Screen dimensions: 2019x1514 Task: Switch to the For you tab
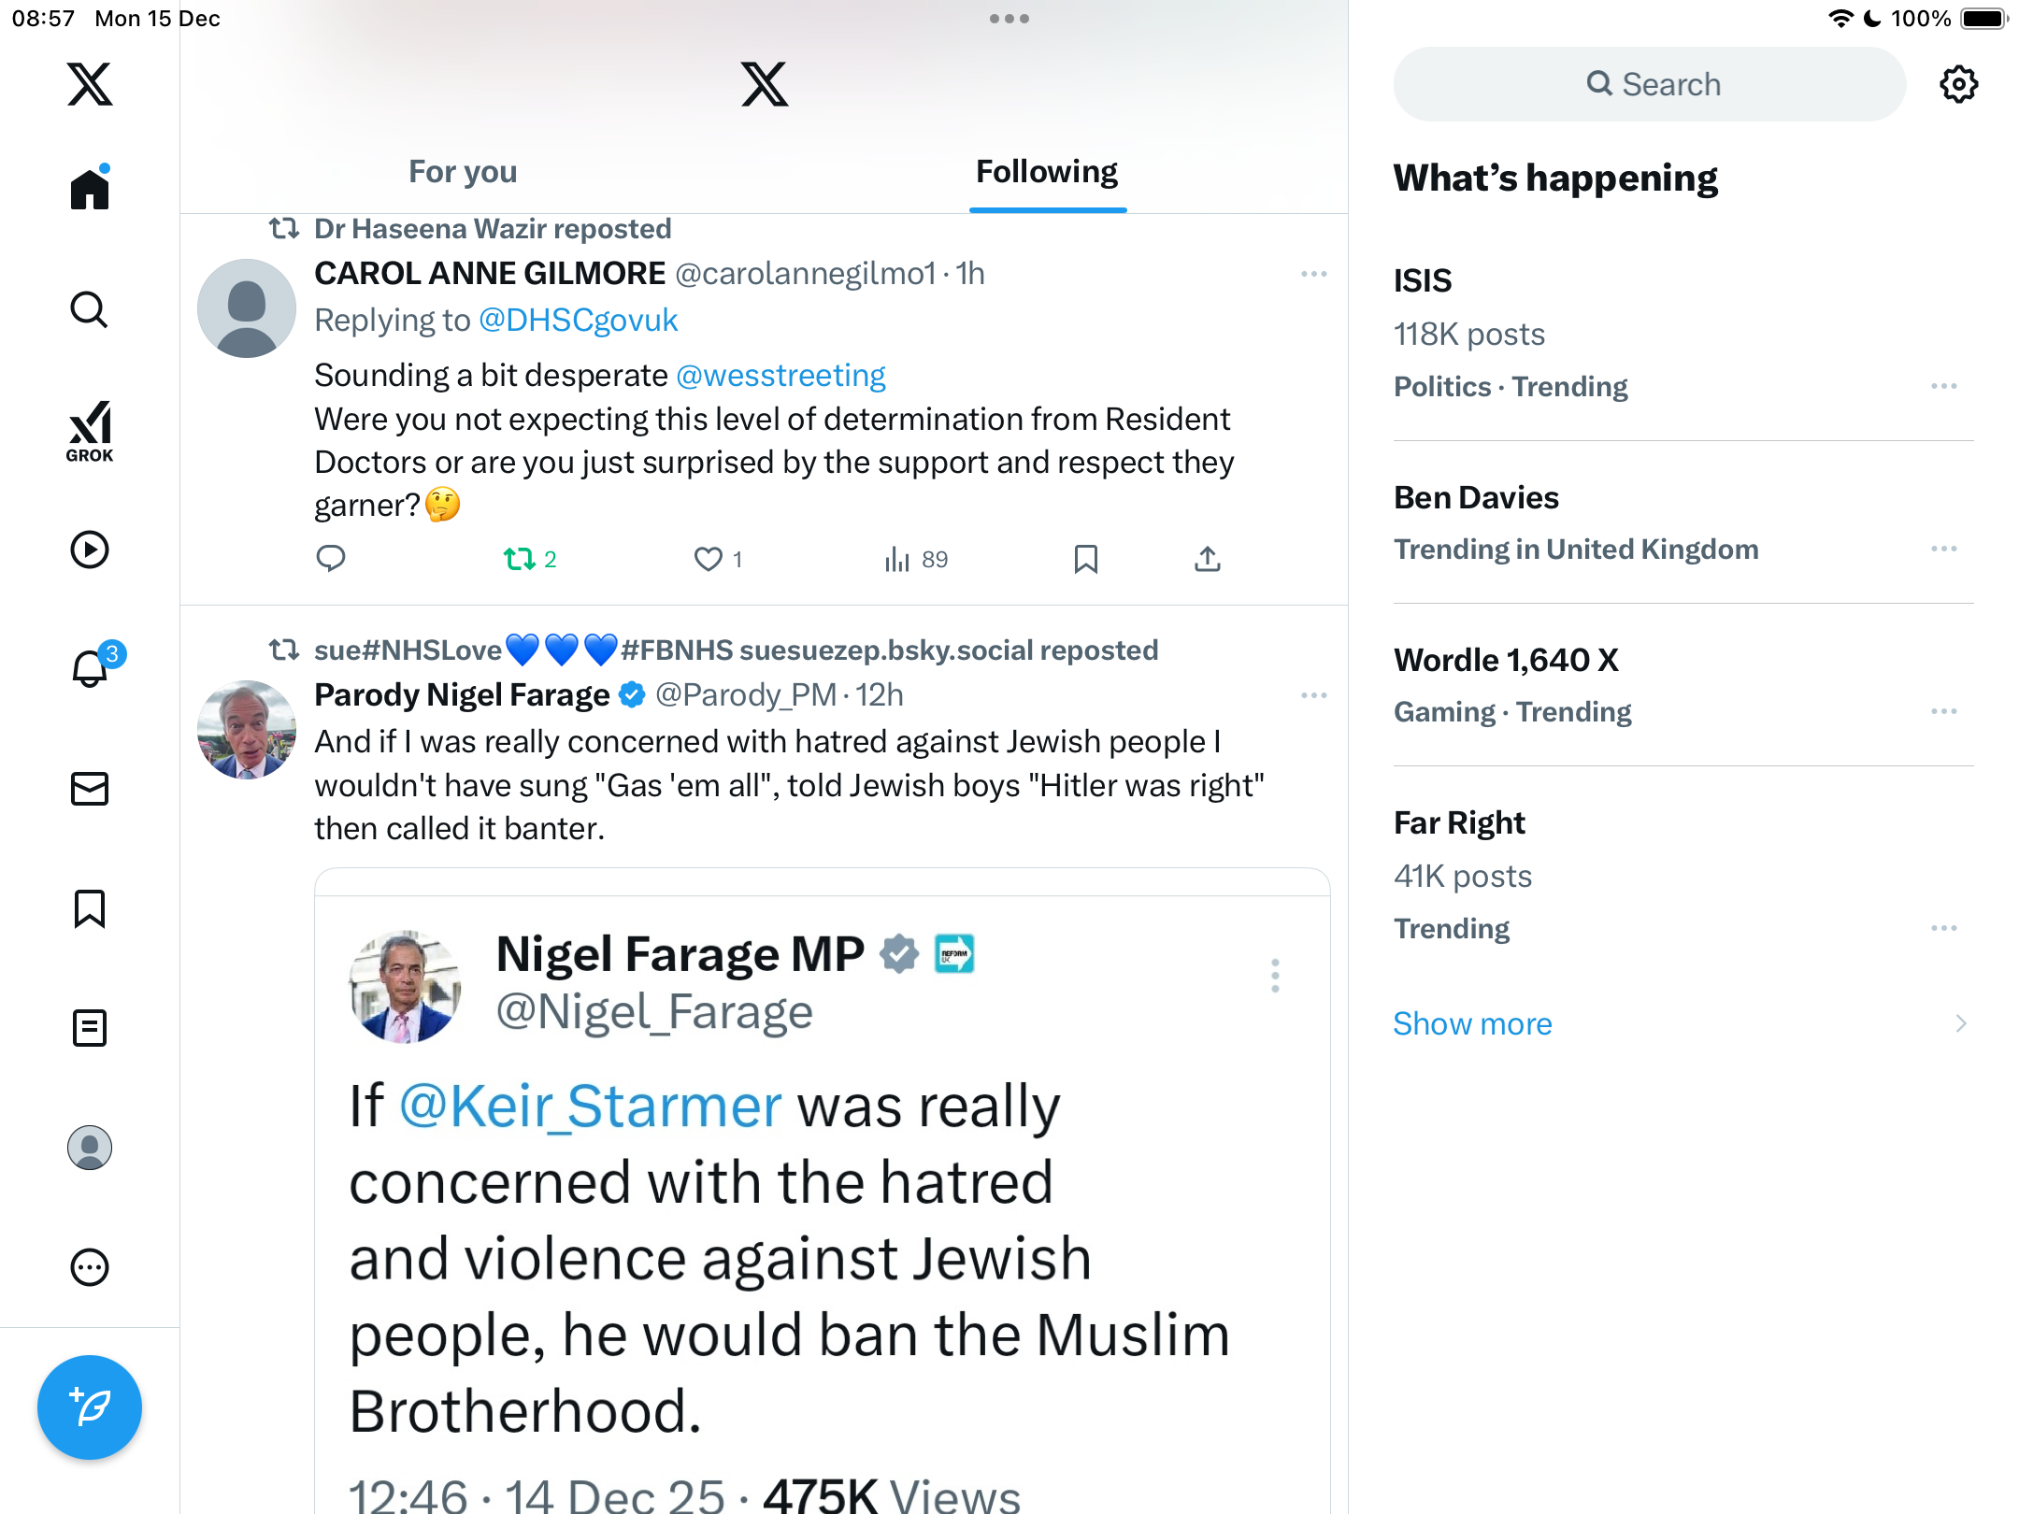[463, 172]
